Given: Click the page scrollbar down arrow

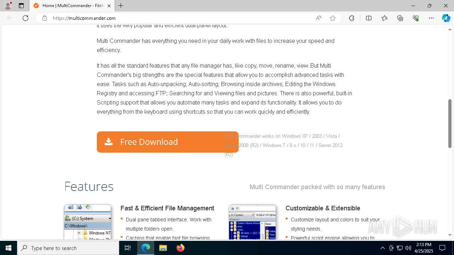Looking at the screenshot, I should 450,235.
